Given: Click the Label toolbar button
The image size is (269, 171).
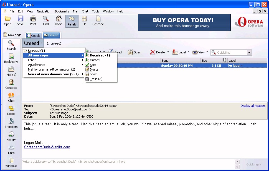Looking at the screenshot, I should [x=179, y=52].
